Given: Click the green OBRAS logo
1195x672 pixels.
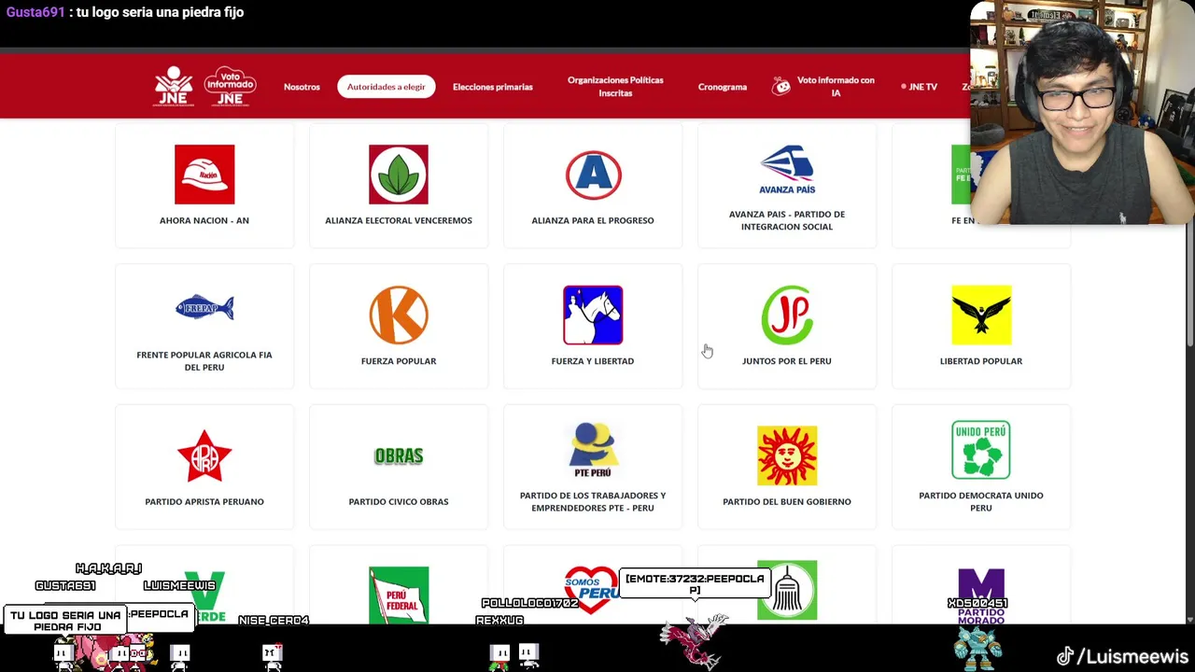Looking at the screenshot, I should coord(399,455).
